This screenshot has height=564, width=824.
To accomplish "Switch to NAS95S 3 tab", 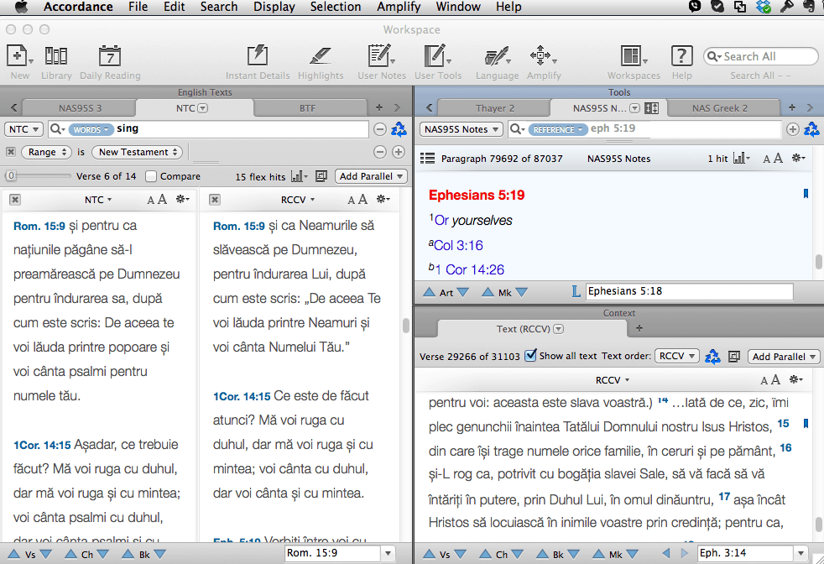I will [x=80, y=108].
